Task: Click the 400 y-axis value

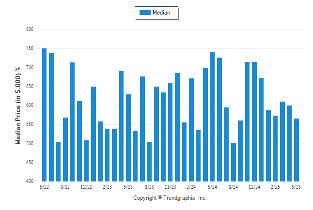Action: (x=30, y=181)
